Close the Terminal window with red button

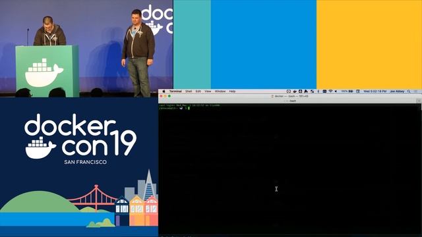[x=161, y=96]
